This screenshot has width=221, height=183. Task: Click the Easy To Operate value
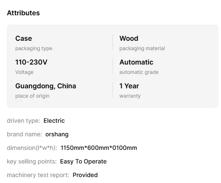point(83,161)
